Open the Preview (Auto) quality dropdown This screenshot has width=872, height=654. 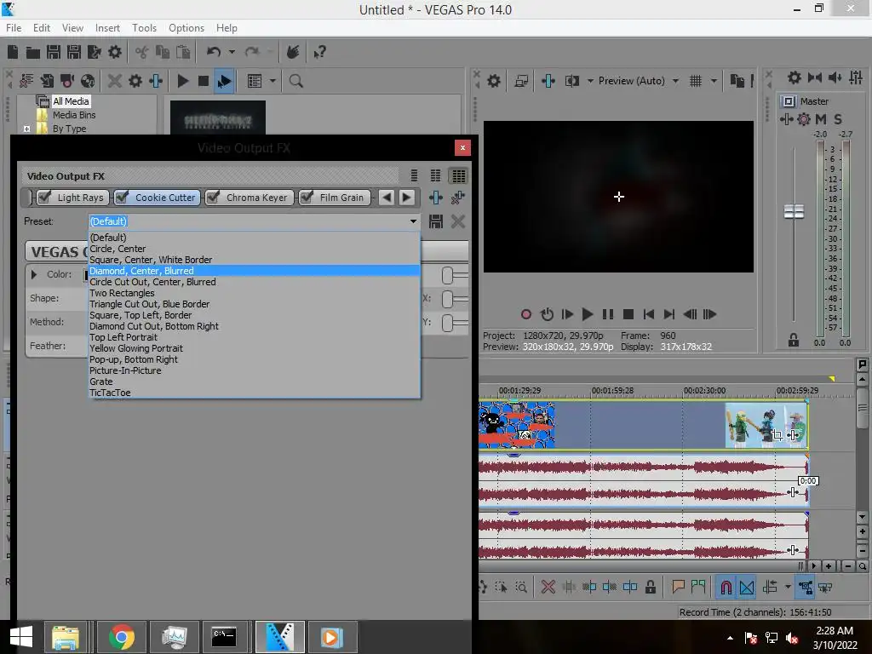675,81
